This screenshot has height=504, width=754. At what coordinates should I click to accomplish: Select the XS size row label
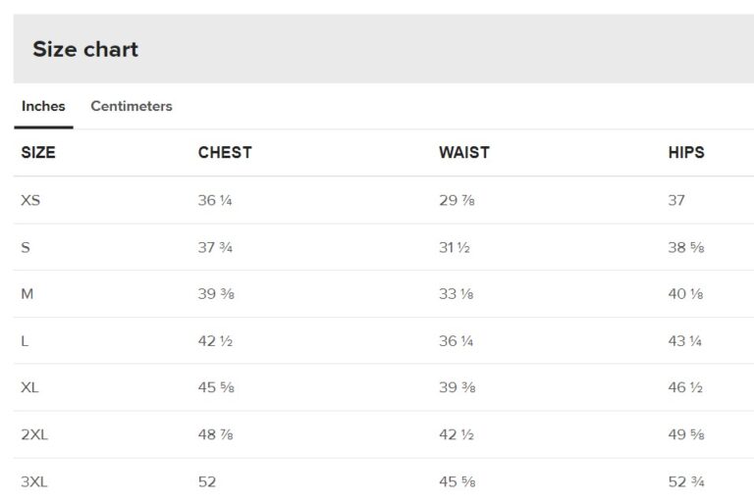30,200
